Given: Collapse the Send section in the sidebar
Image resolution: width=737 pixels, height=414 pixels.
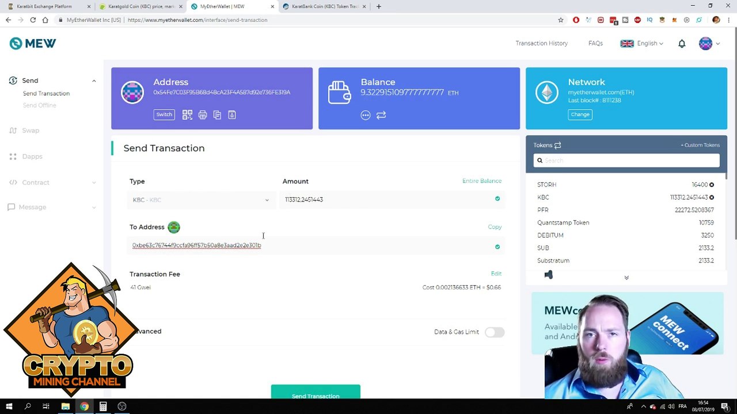Looking at the screenshot, I should [x=94, y=81].
